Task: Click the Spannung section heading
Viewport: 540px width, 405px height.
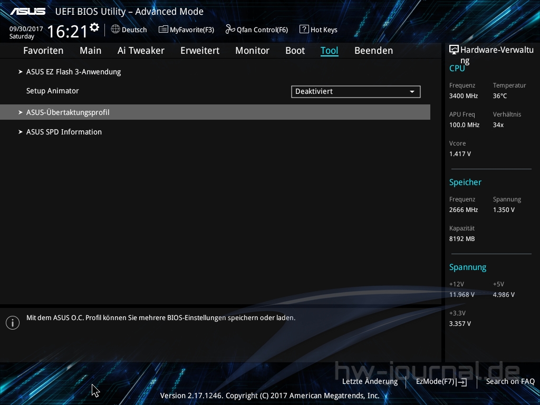Action: 468,267
